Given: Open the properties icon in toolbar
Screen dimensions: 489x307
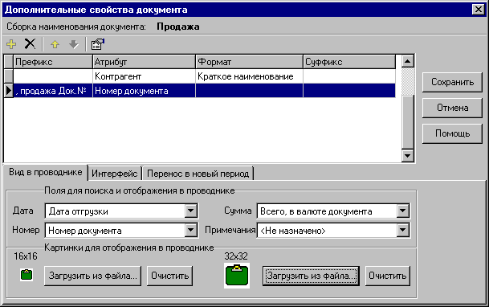Looking at the screenshot, I should pyautogui.click(x=98, y=44).
